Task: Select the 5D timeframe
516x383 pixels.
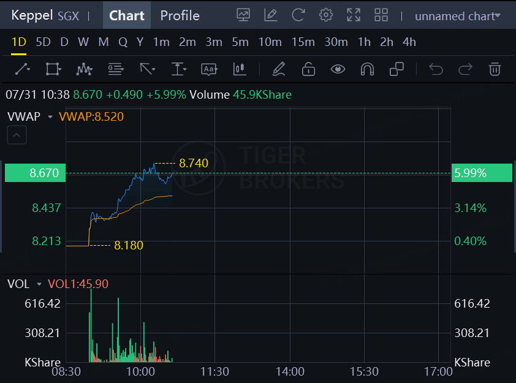Action: coord(43,42)
